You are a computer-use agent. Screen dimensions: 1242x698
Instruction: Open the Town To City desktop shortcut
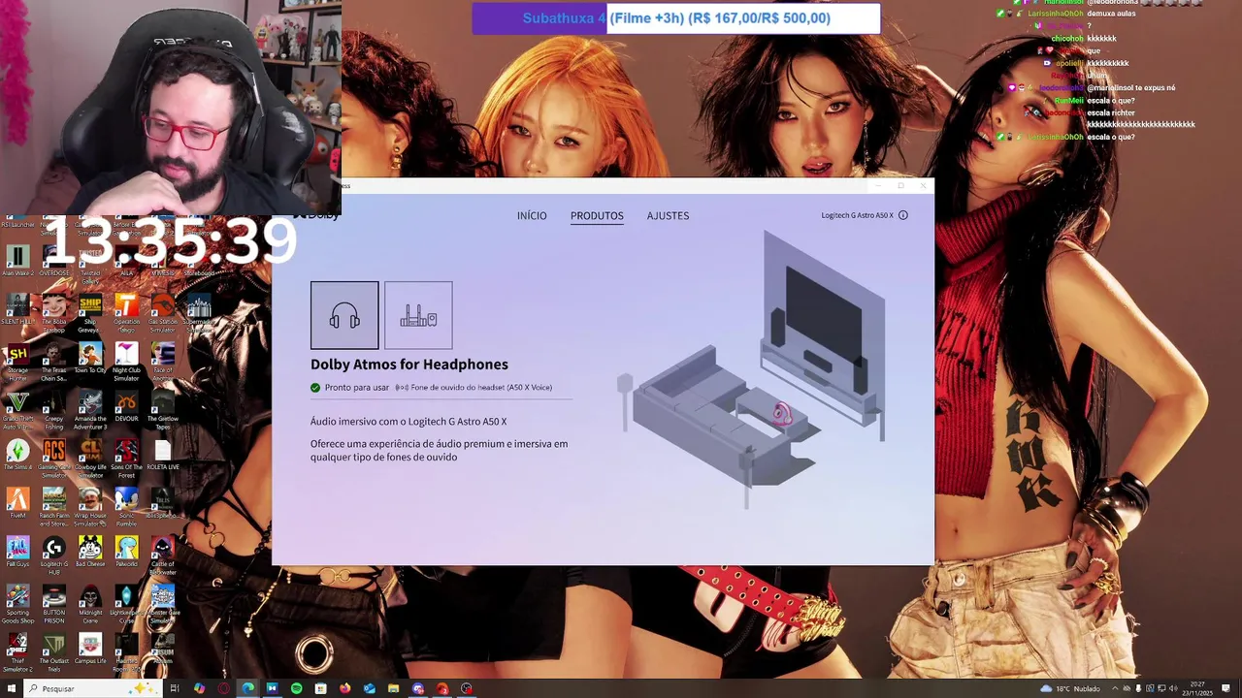coord(90,358)
